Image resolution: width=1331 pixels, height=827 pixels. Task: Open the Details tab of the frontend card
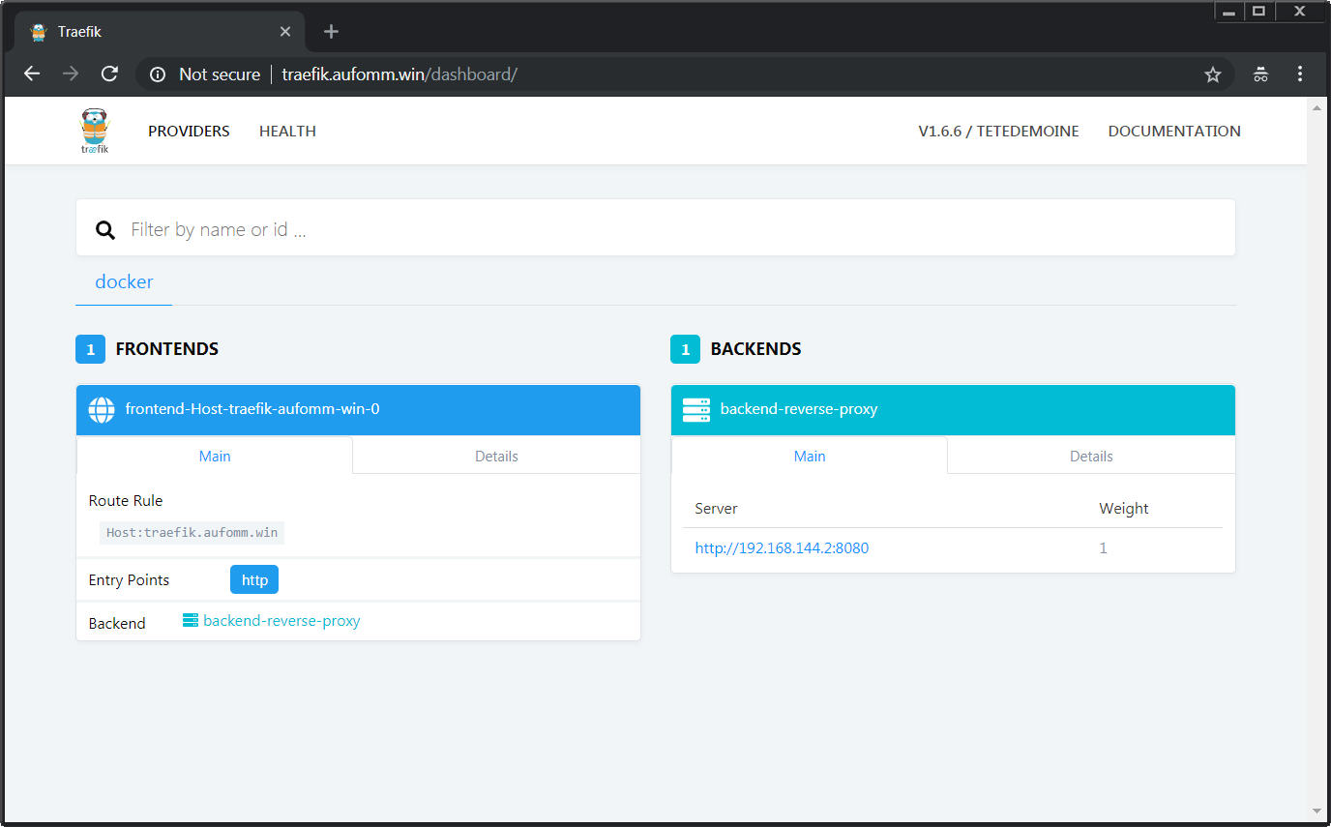(x=496, y=457)
